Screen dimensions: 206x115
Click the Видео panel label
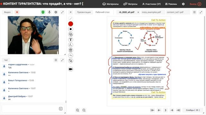pos(7,12)
